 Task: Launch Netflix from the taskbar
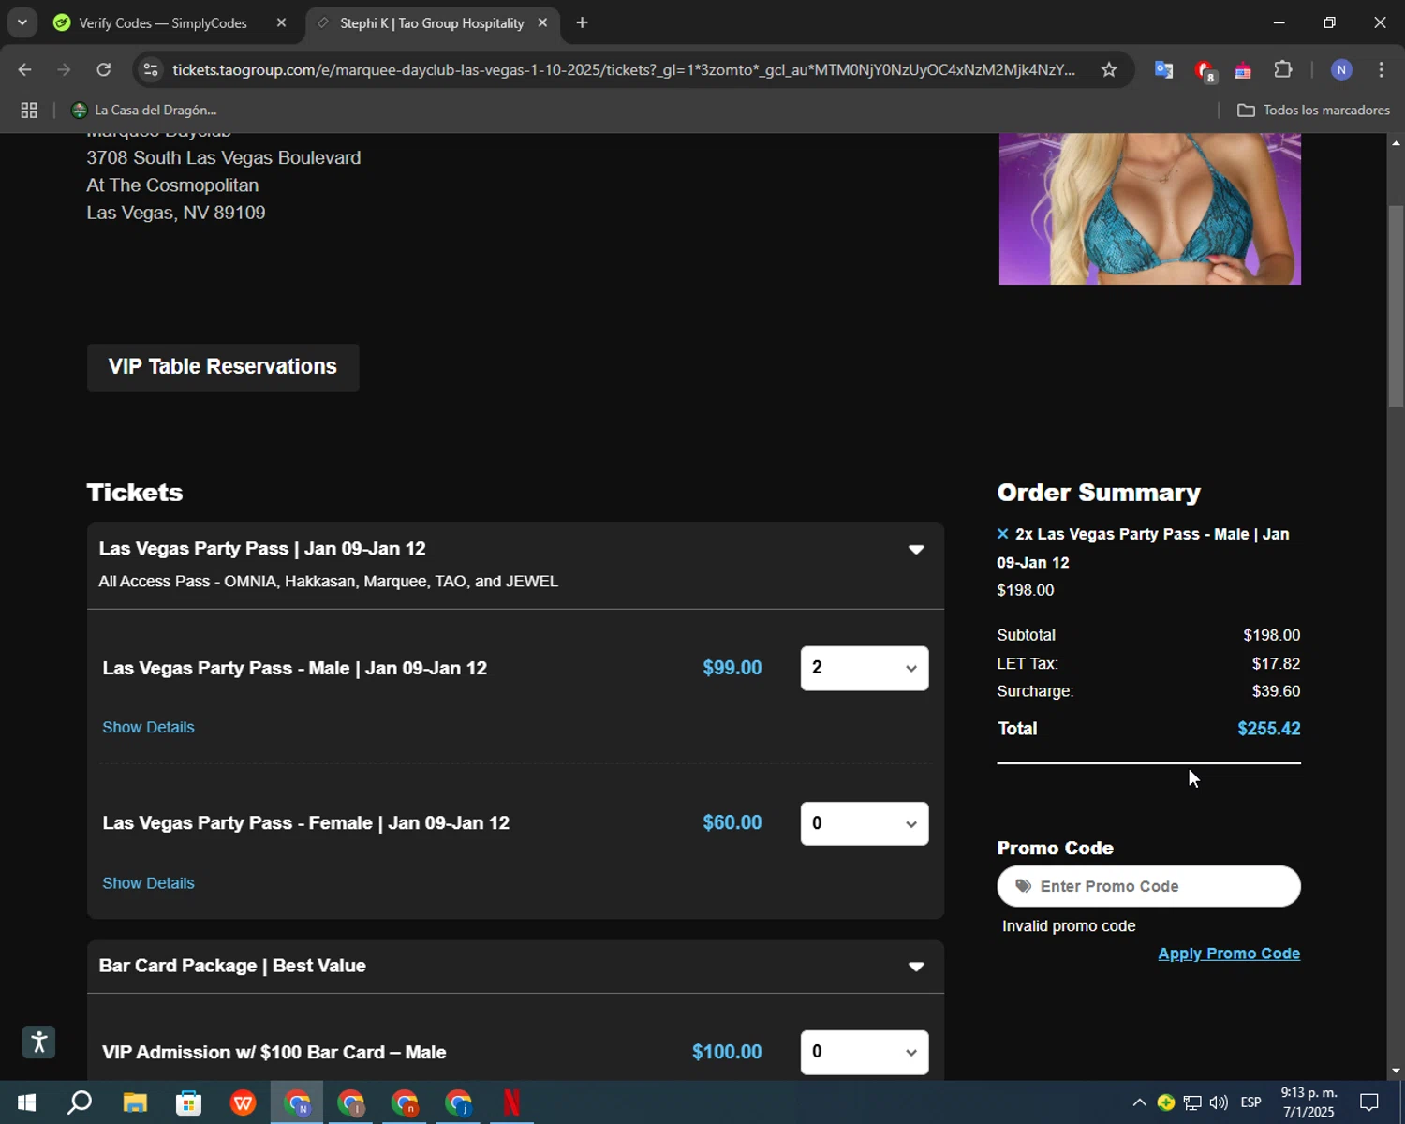(x=511, y=1102)
